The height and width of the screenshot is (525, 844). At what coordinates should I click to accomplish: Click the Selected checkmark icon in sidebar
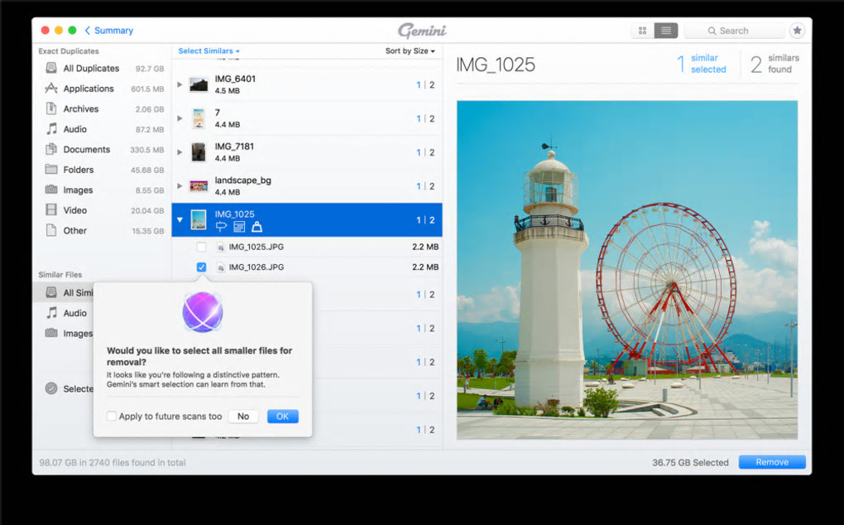(x=51, y=388)
